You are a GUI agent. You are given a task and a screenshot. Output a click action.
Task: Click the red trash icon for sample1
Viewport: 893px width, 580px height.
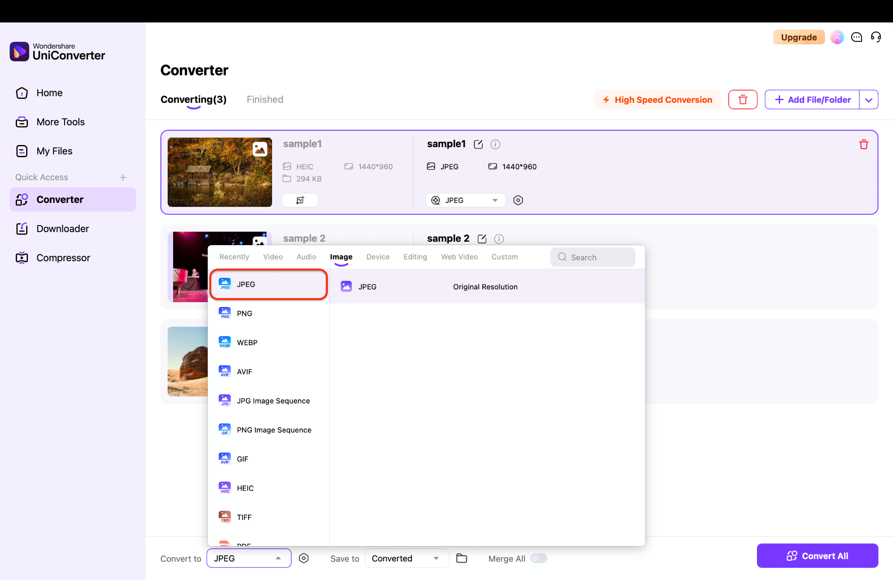point(863,145)
